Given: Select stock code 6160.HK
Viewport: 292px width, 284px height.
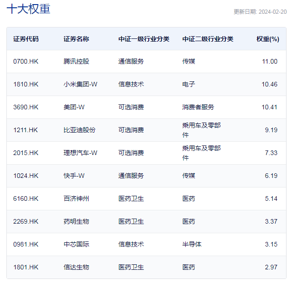Looking at the screenshot, I should click(26, 198).
